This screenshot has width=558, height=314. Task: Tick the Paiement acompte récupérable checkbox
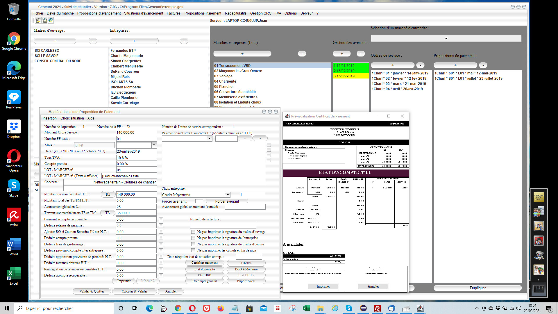(x=161, y=219)
